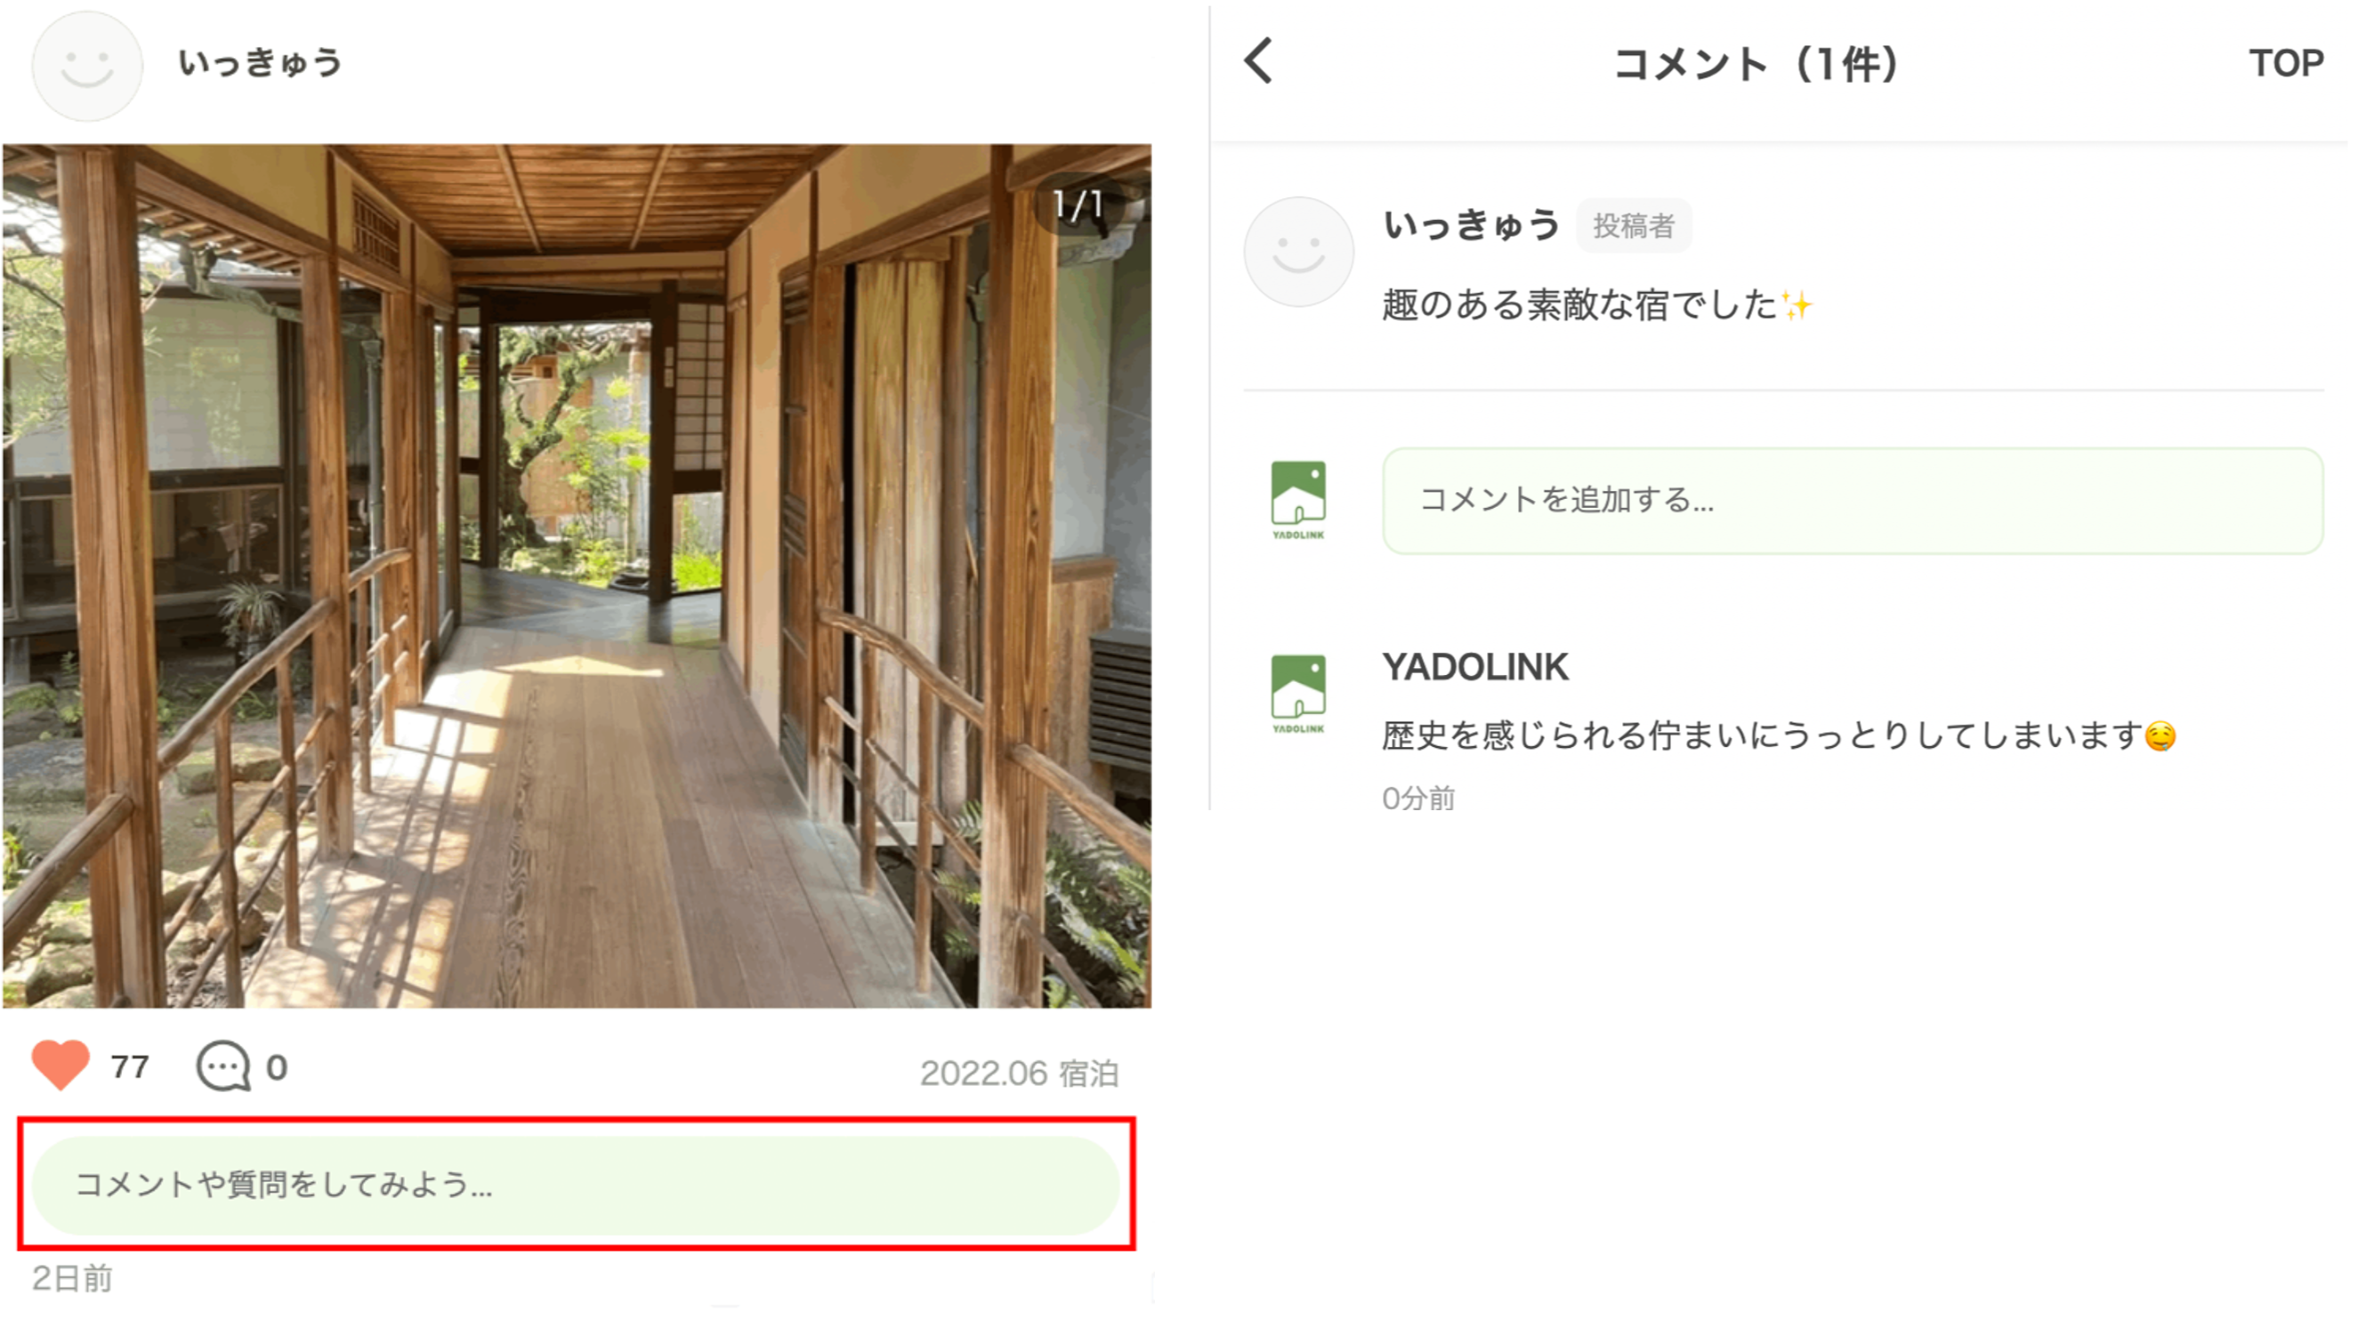Focus the コメントを追加する input
This screenshot has height=1319, width=2358.
(1852, 501)
